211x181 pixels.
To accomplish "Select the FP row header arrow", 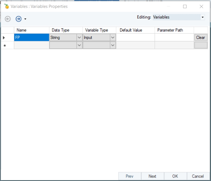I will tap(4, 37).
